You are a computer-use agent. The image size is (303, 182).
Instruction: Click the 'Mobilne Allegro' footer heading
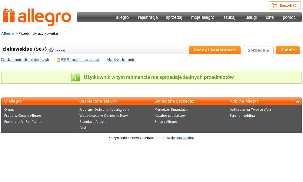[x=244, y=101]
